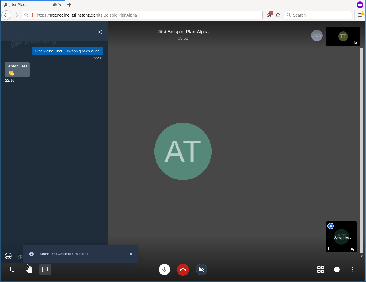Screen dimensions: 366x282
Task: Click camera-off icon on TT thumbnail
Action: (x=356, y=43)
